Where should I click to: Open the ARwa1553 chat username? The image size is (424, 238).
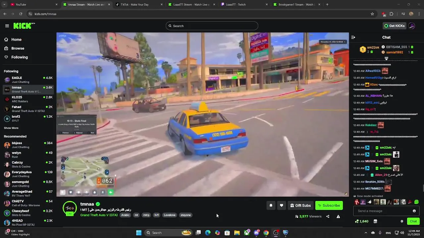point(373,71)
